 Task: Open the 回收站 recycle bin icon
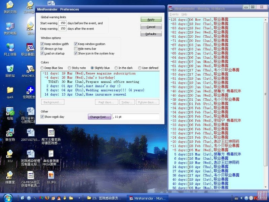[10, 69]
